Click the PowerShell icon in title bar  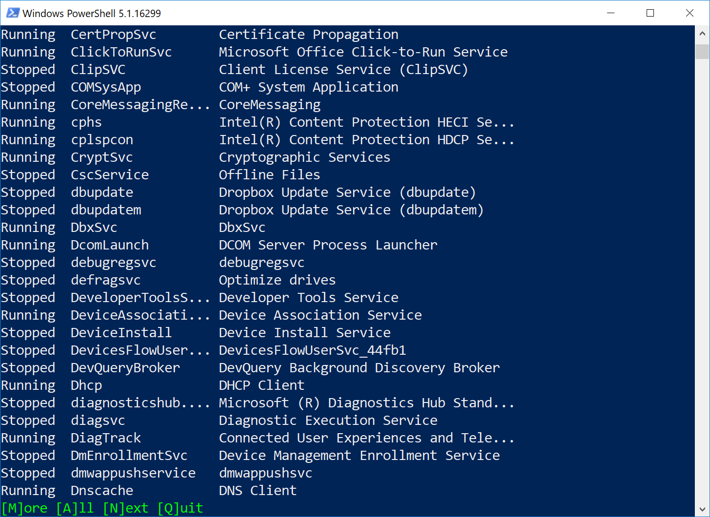pos(13,13)
